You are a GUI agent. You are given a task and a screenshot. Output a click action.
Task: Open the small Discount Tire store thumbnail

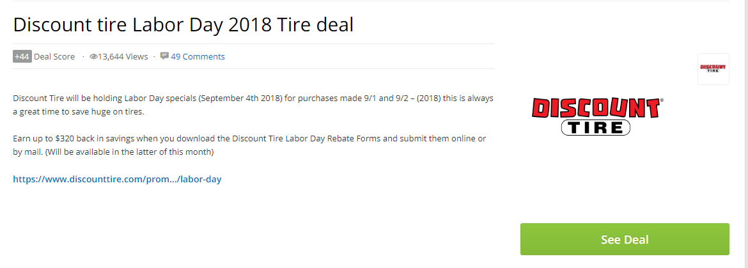pos(713,68)
